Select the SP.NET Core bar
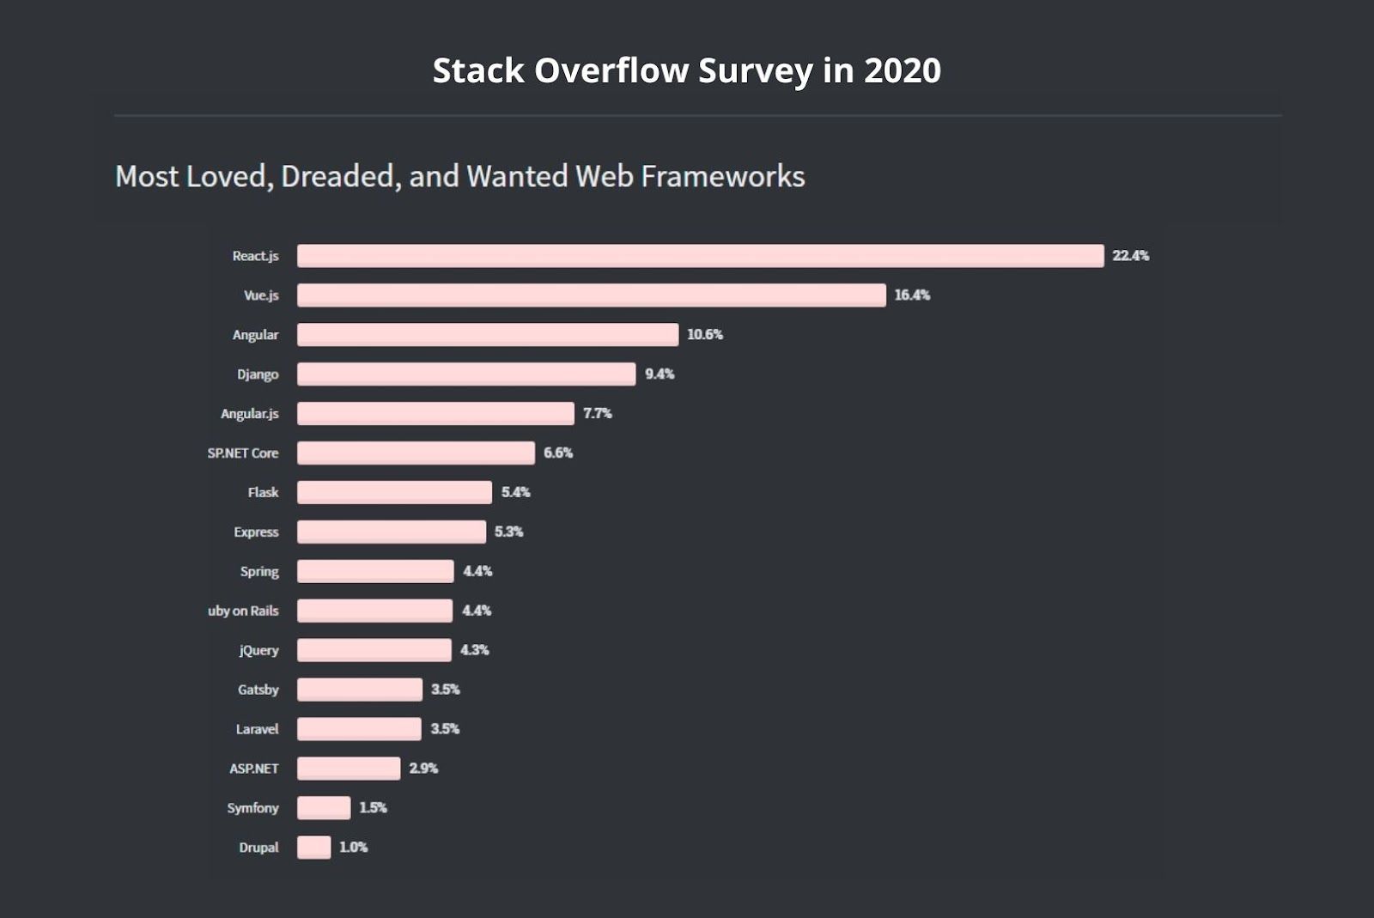 click(416, 453)
